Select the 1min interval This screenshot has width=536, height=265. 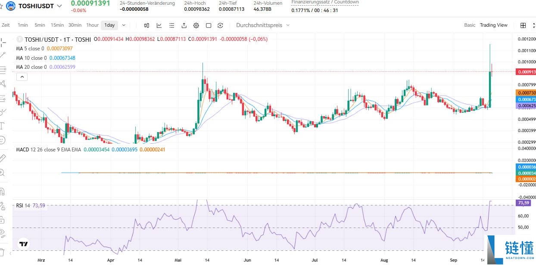point(23,25)
